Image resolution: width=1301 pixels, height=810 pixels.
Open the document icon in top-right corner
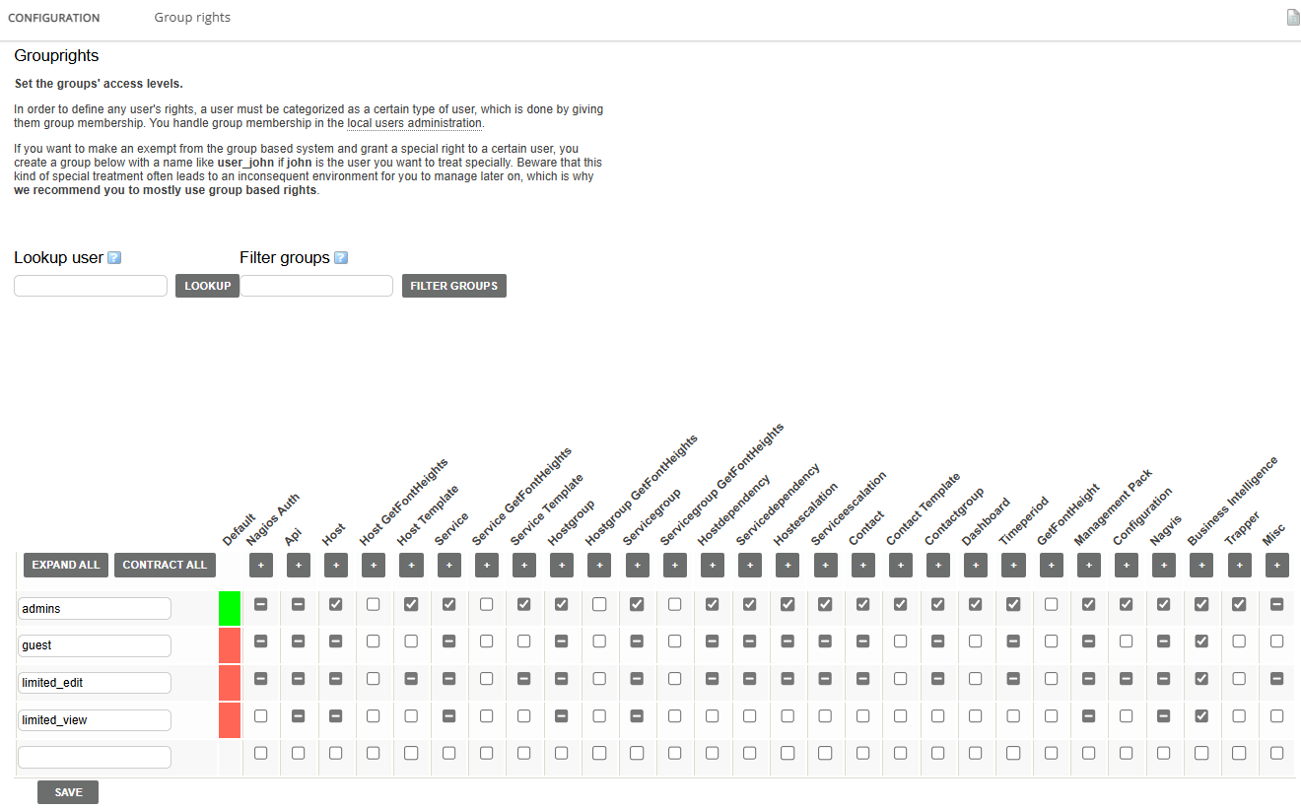click(1293, 18)
